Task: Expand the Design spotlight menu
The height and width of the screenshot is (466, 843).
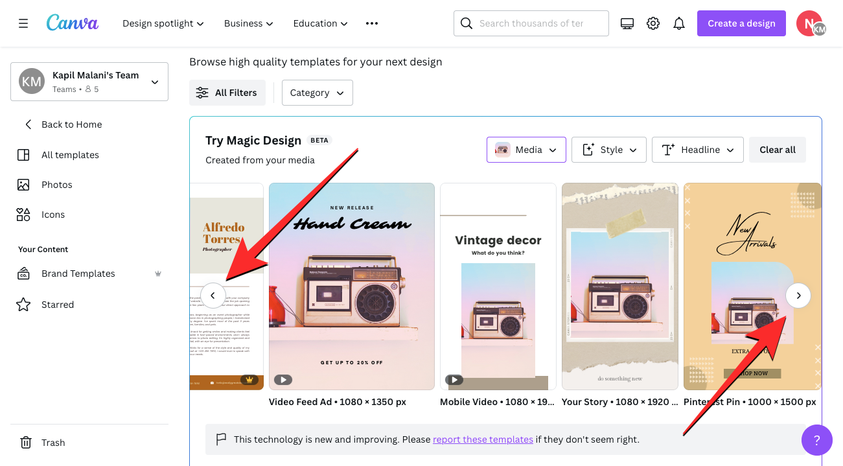Action: [x=163, y=23]
